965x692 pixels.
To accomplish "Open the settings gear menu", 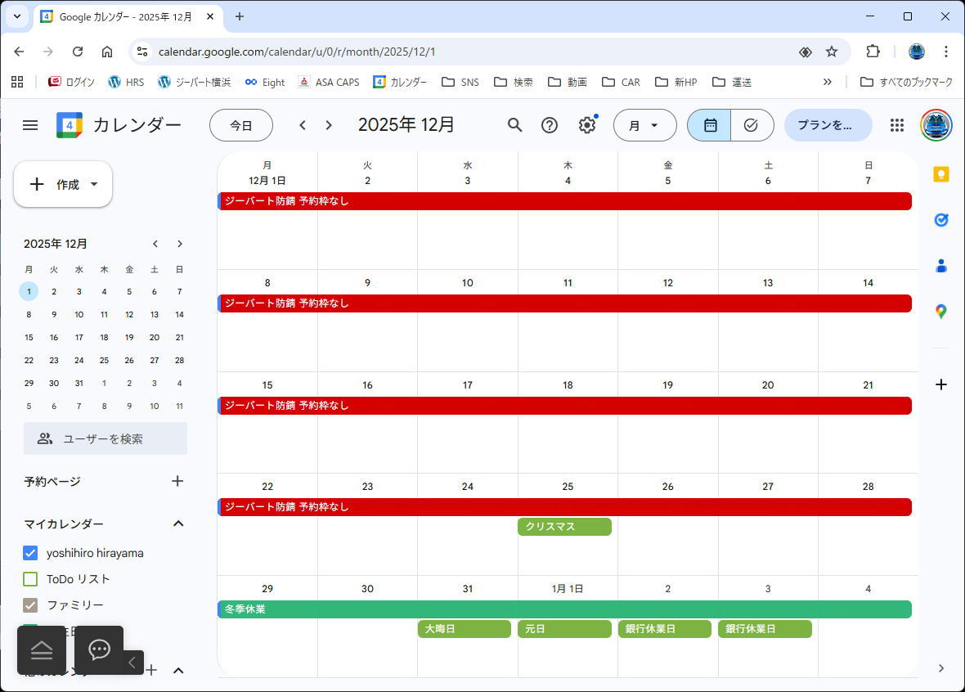I will point(586,125).
